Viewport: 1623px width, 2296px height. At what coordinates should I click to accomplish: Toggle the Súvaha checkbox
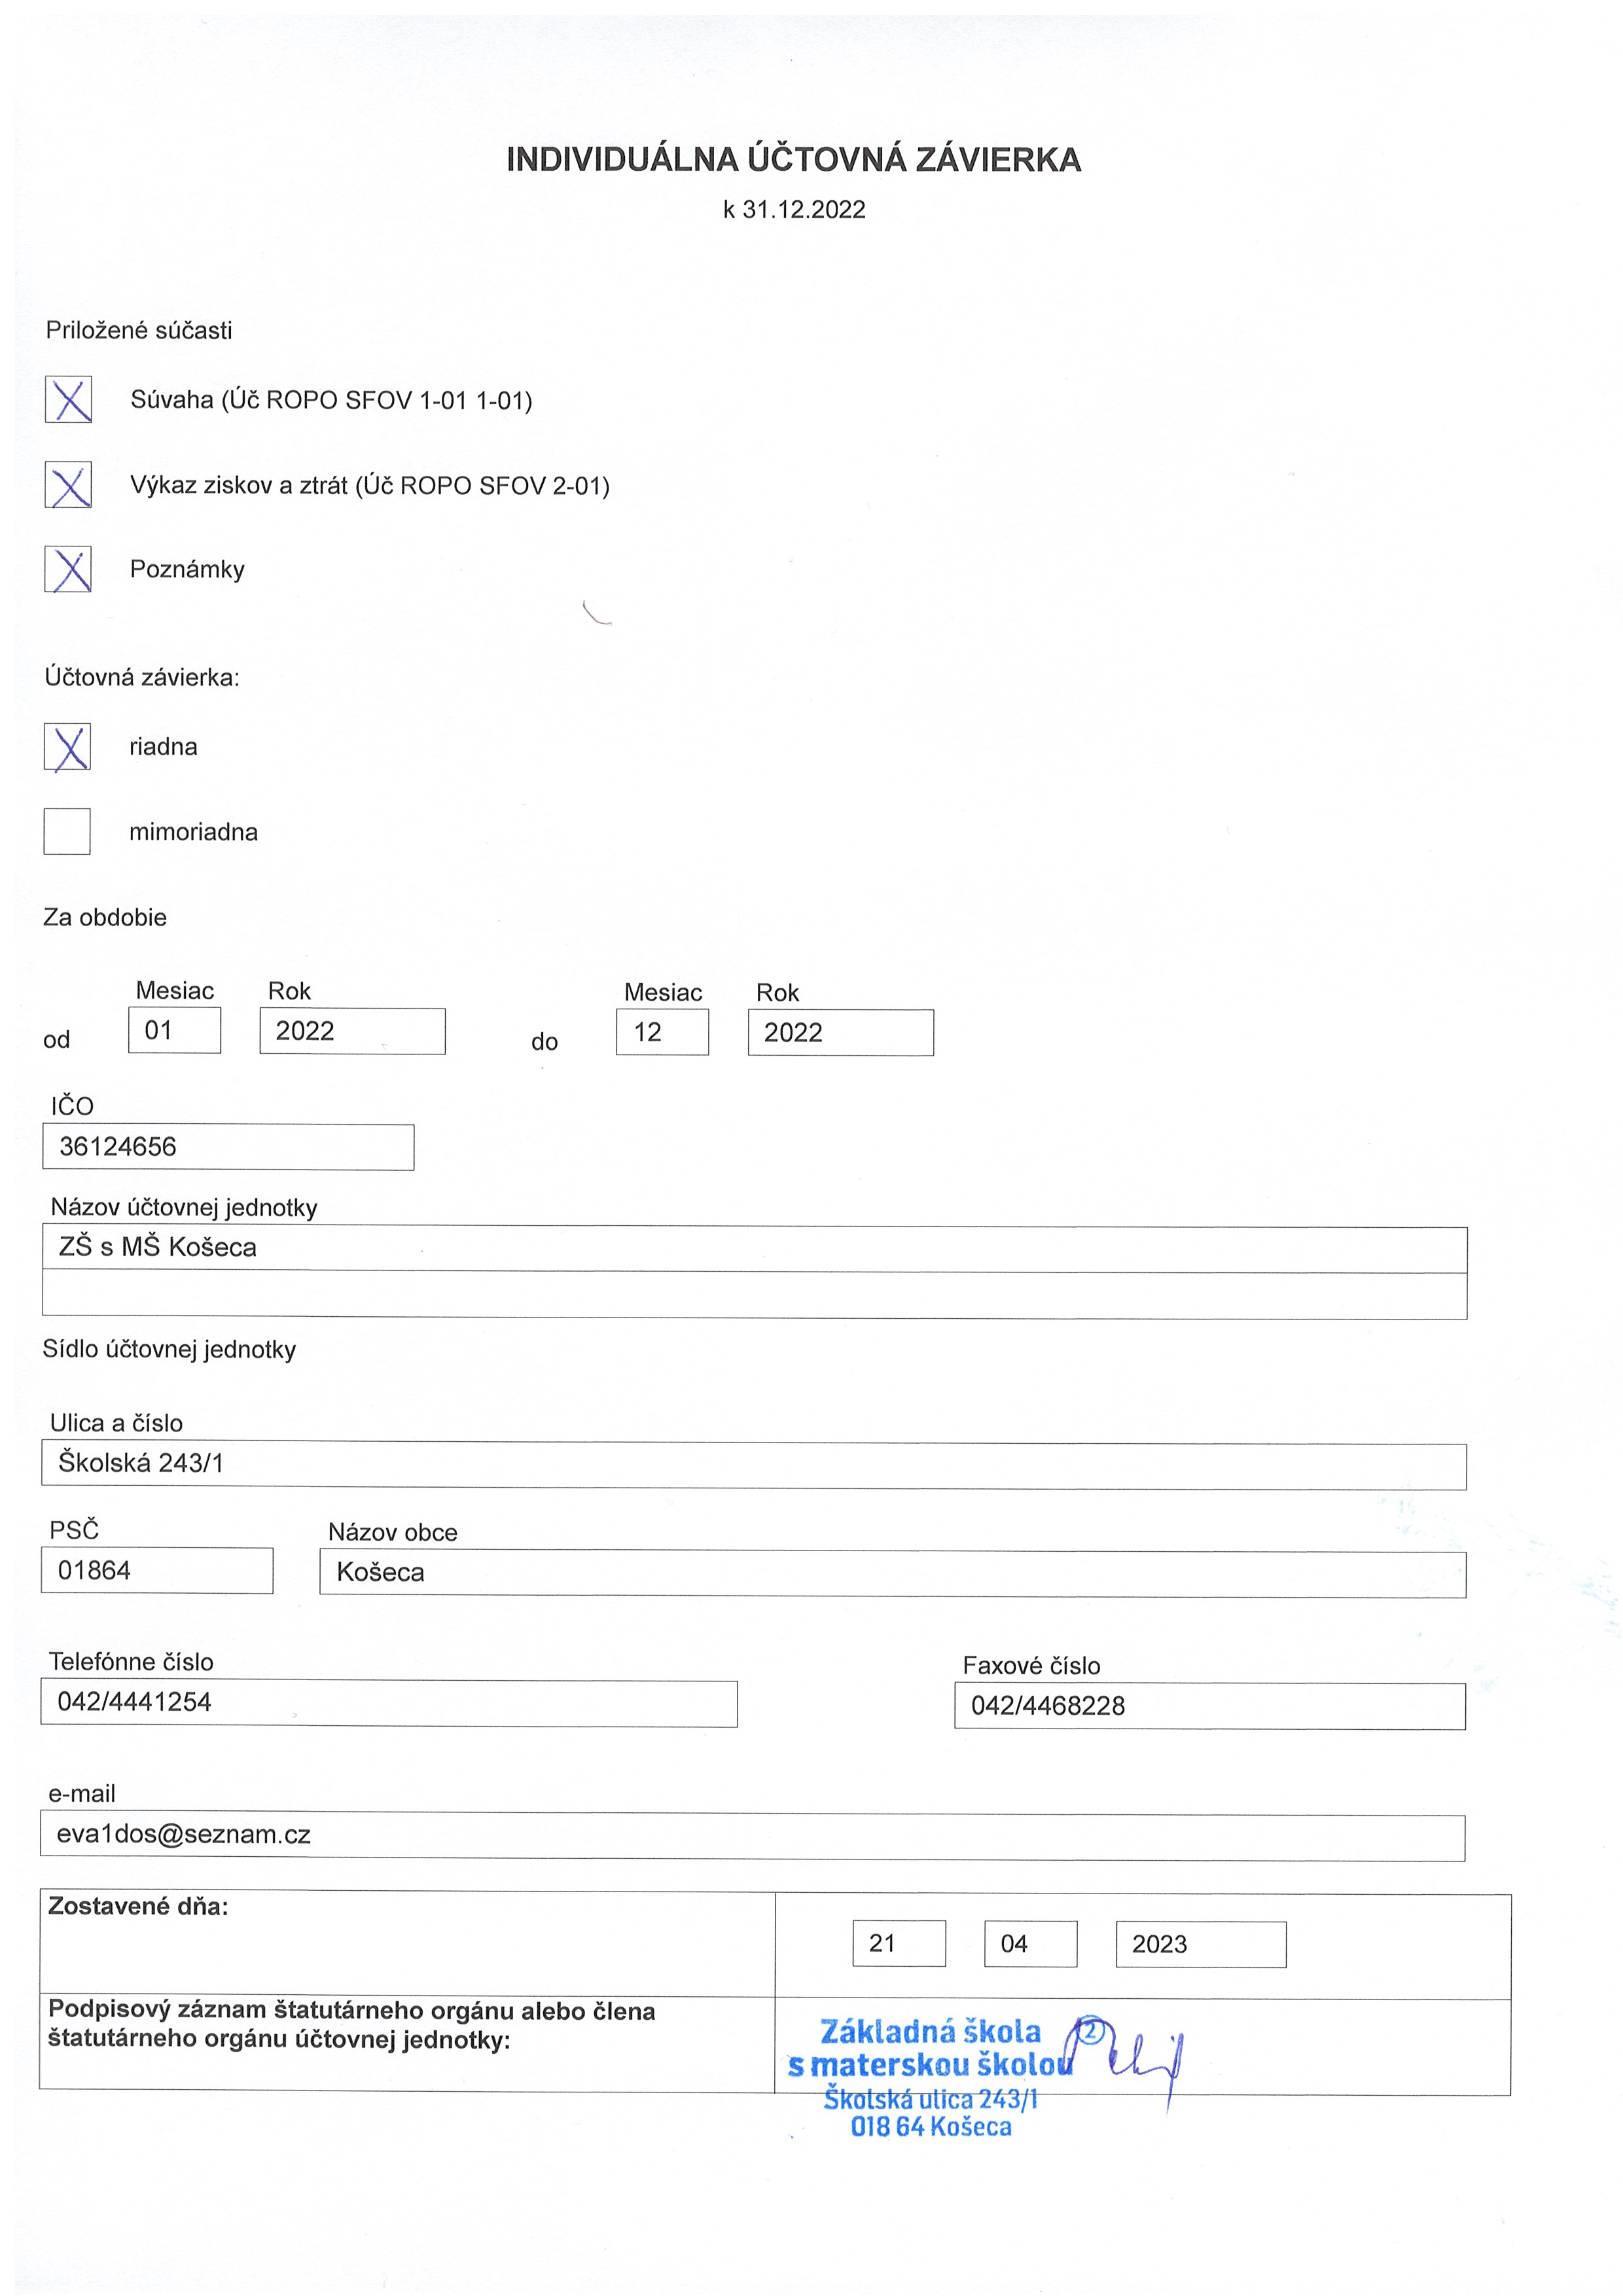pyautogui.click(x=68, y=399)
